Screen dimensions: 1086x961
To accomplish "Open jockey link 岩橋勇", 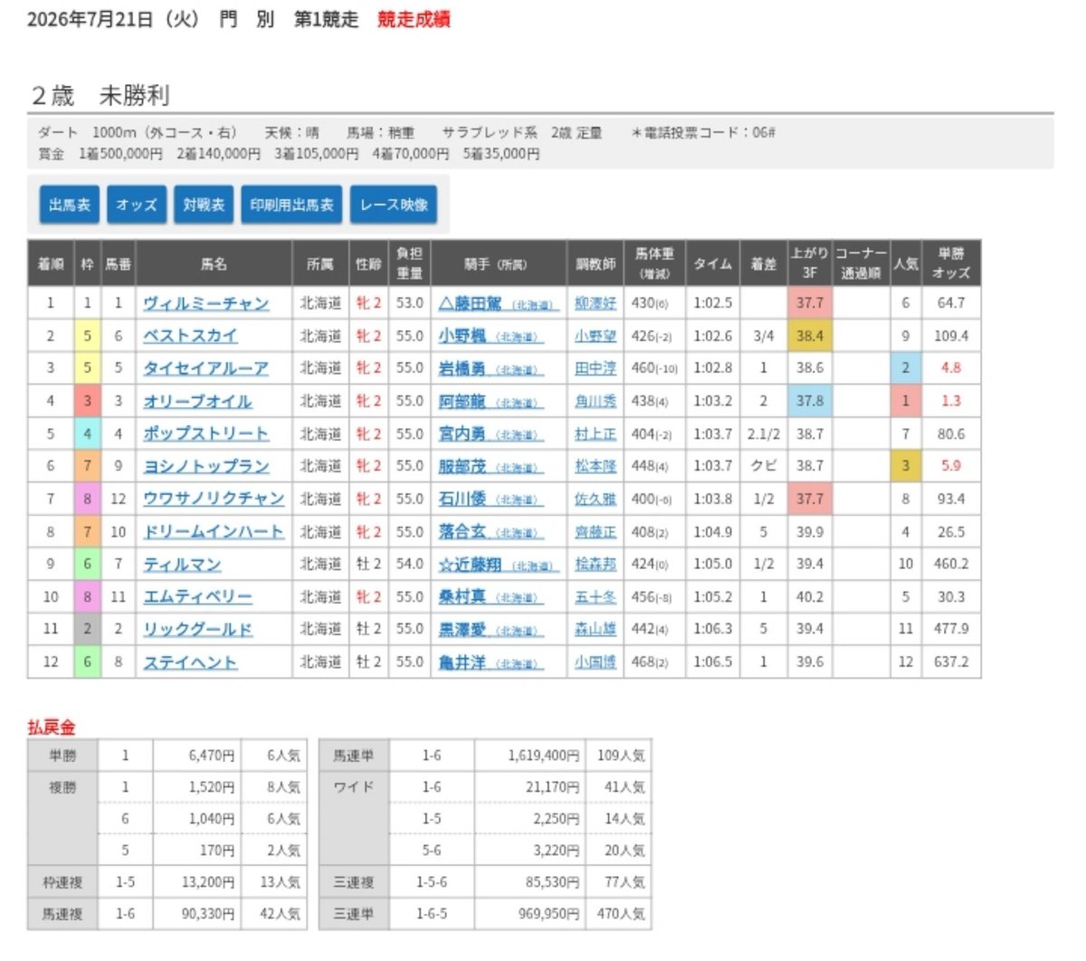I will 491,368.
